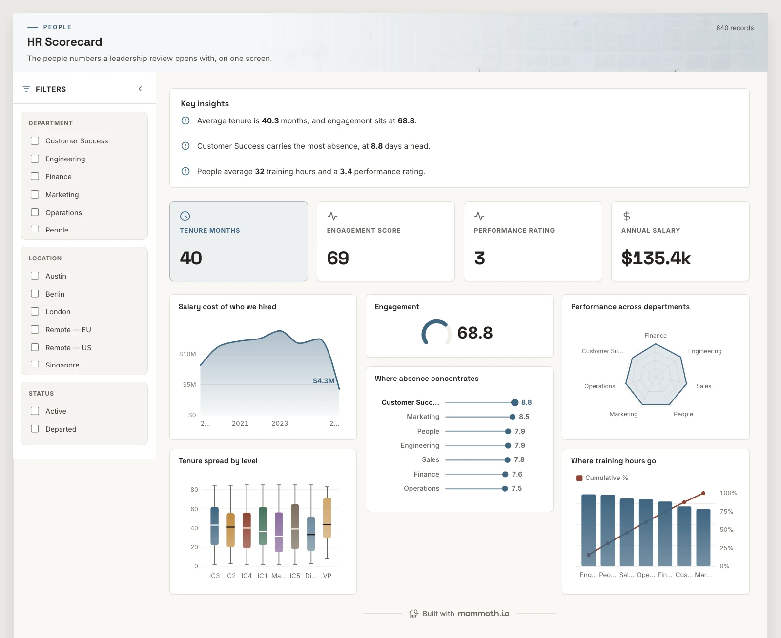Open the Annual Salary KPI card
This screenshot has width=781, height=638.
(x=680, y=241)
